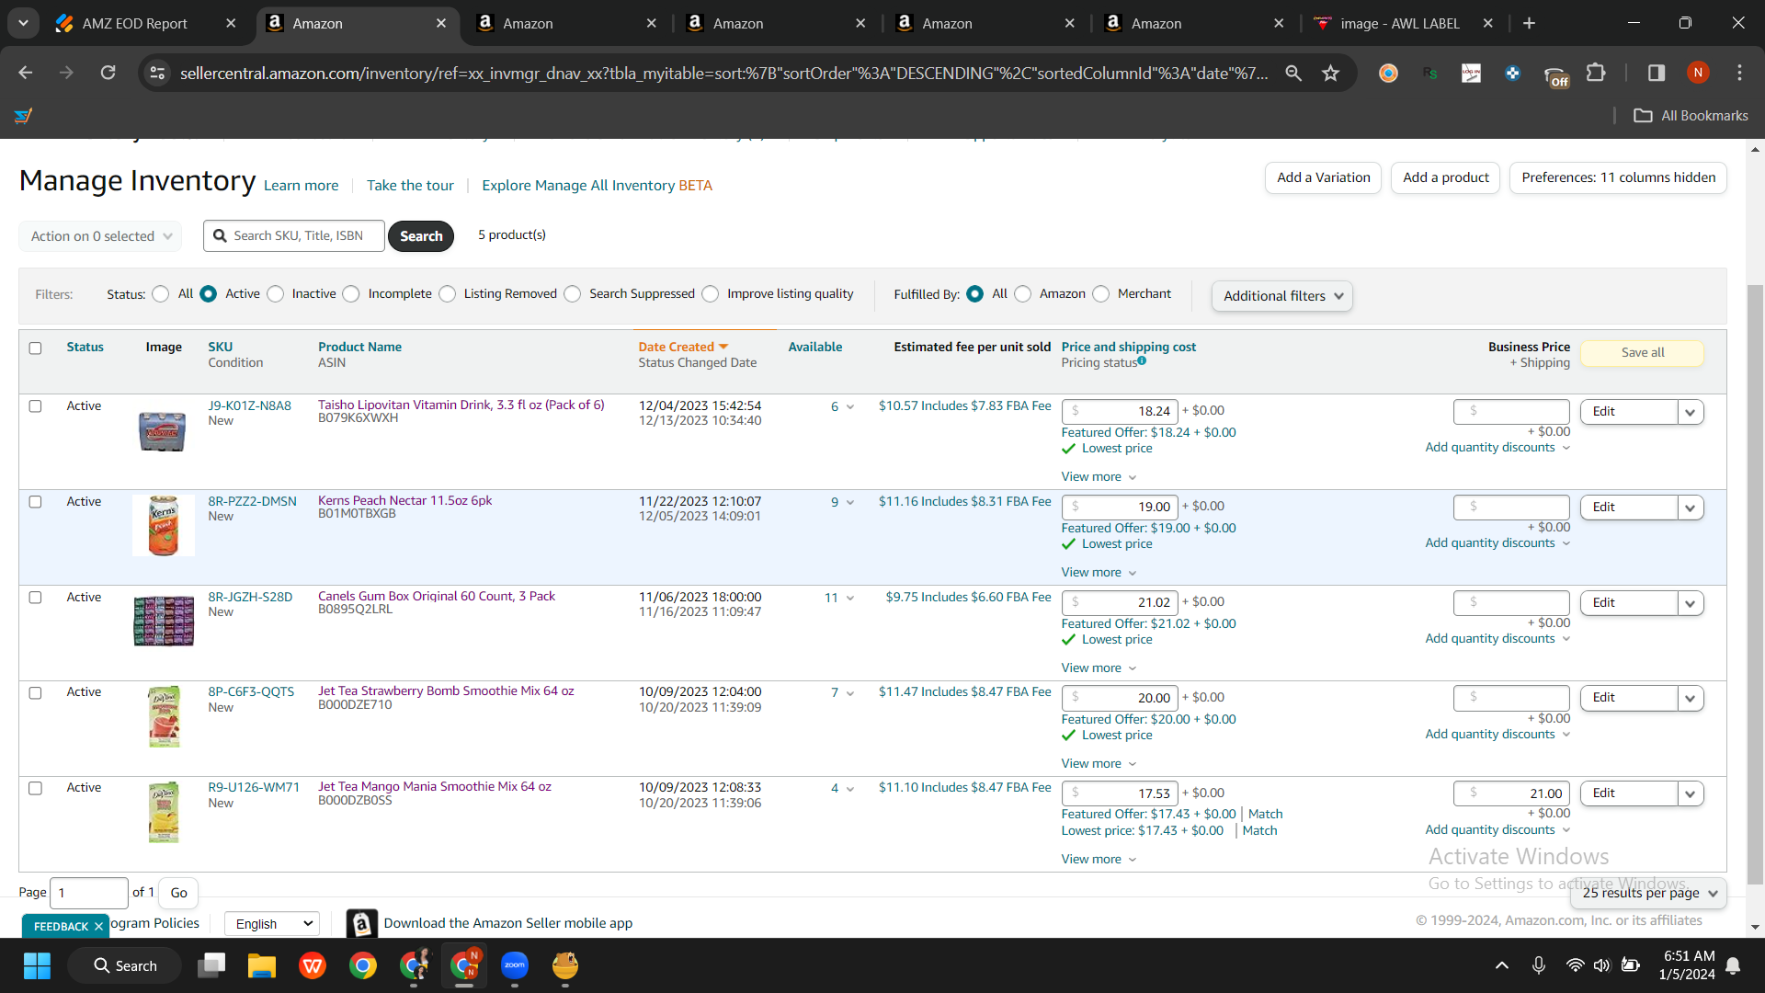Click the Add a Variation button
Image resolution: width=1765 pixels, height=993 pixels.
point(1323,177)
